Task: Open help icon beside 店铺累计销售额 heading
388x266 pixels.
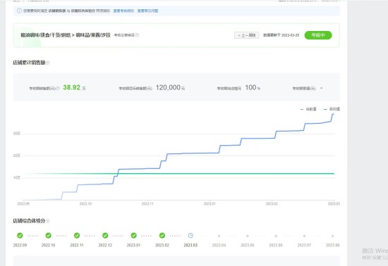Action: click(x=47, y=63)
